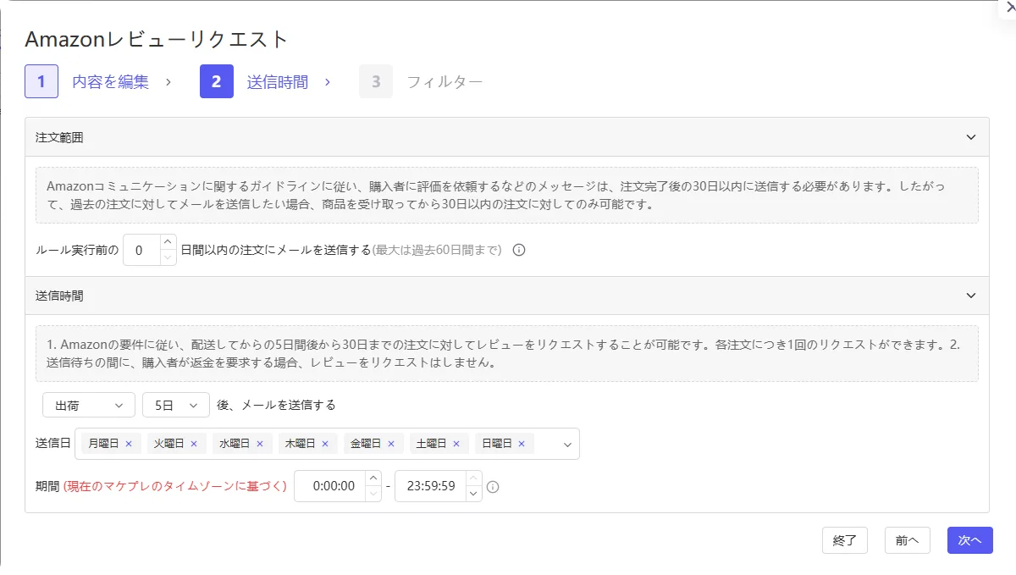Click the 前へ button
The image size is (1016, 575).
pyautogui.click(x=908, y=540)
